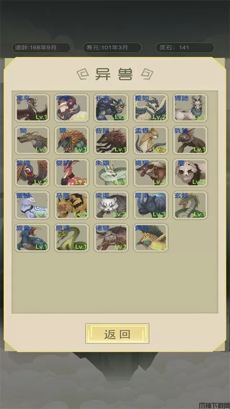Open the 狰 orange-maned beast icon
The height and width of the screenshot is (409, 230).
click(72, 140)
